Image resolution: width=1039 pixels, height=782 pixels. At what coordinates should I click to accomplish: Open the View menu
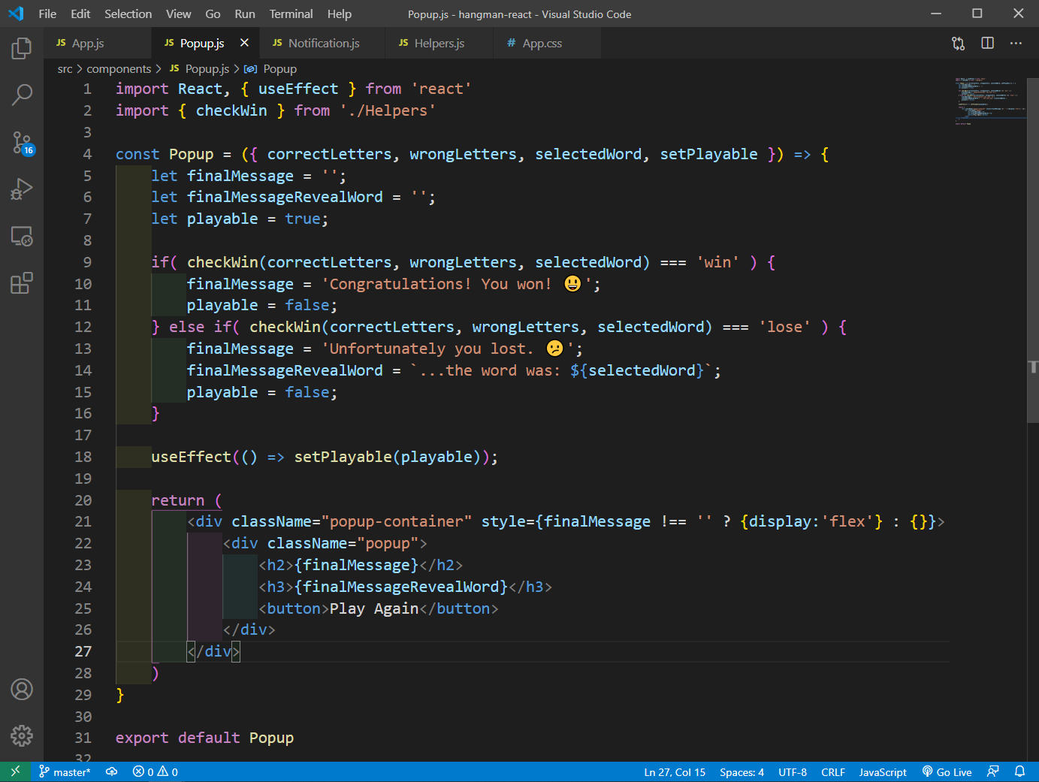coord(178,14)
